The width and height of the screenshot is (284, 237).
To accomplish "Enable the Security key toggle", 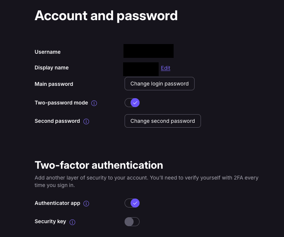I will coord(132,222).
